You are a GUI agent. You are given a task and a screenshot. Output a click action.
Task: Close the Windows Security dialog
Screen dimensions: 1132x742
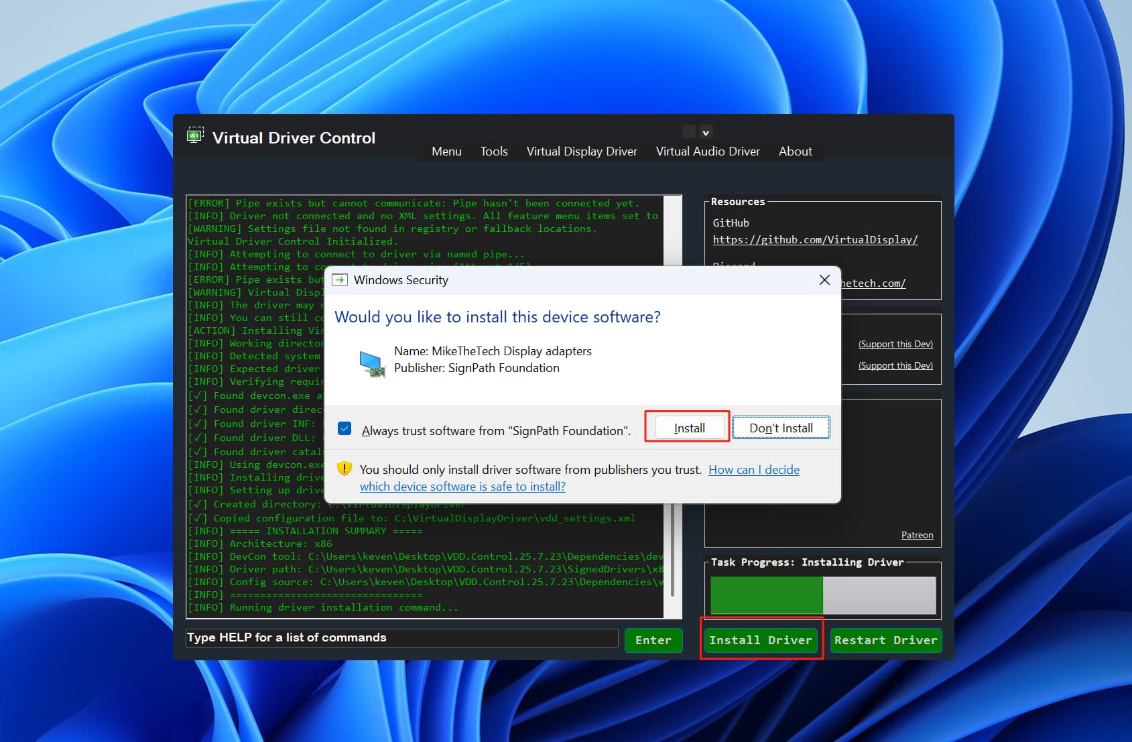(824, 280)
